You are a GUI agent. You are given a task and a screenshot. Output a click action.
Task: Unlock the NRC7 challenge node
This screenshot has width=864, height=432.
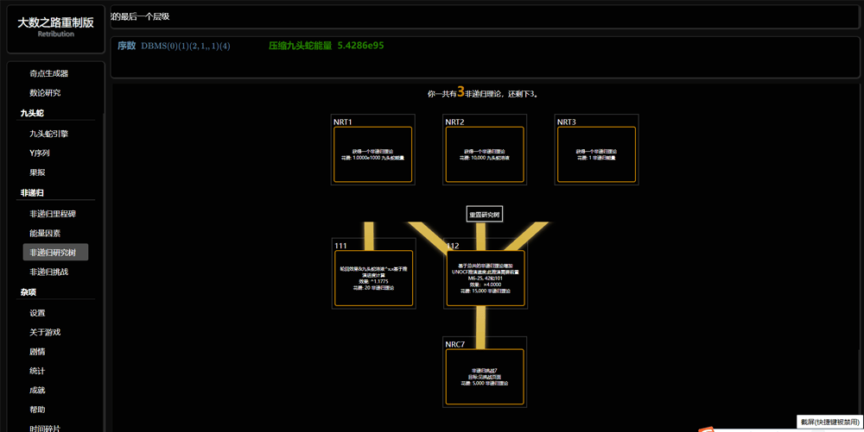tap(484, 376)
